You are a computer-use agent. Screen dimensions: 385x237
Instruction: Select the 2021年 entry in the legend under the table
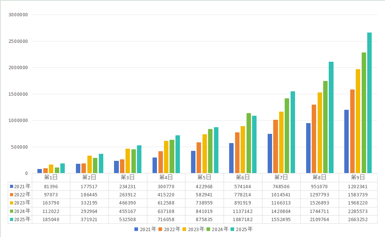(x=145, y=229)
